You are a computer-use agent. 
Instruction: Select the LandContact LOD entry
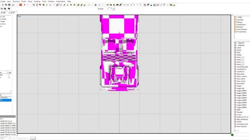[x=241, y=24]
